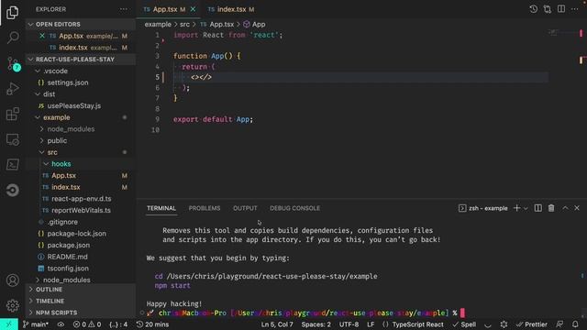
Task: Switch to the Problems panel tab
Action: (205, 208)
